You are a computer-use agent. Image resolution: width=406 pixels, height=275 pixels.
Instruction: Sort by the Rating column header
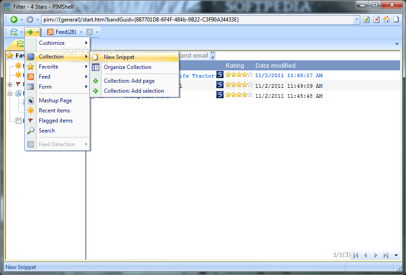(x=235, y=65)
